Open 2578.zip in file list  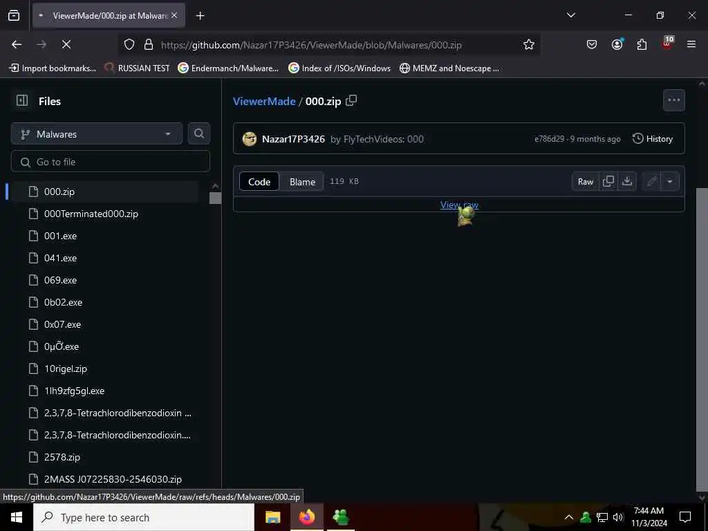tap(62, 457)
